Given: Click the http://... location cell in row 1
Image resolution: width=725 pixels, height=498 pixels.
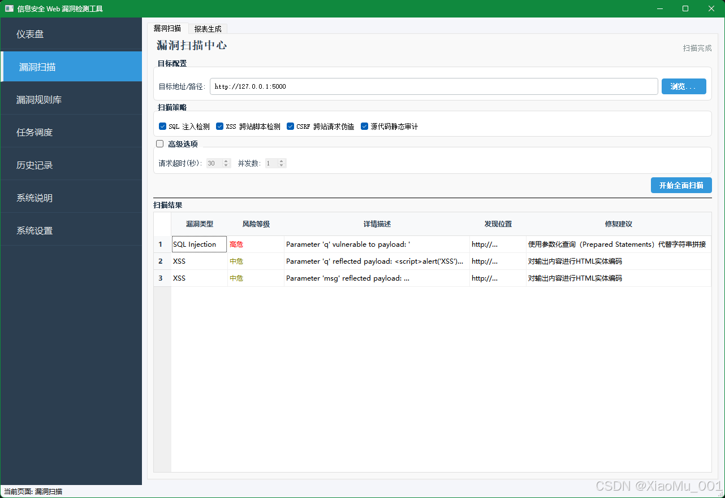Looking at the screenshot, I should 498,244.
